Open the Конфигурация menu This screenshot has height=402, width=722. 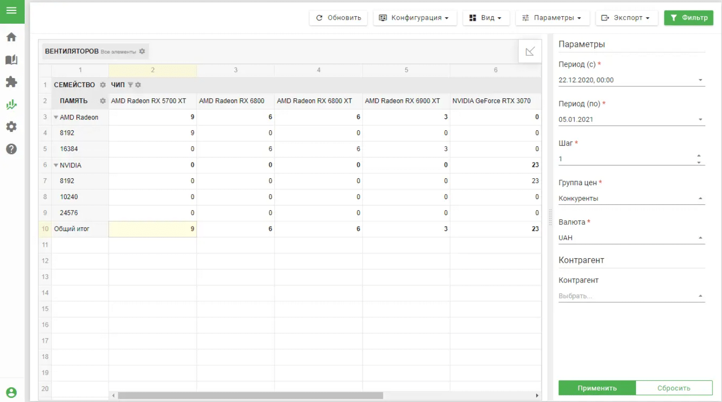pyautogui.click(x=414, y=18)
